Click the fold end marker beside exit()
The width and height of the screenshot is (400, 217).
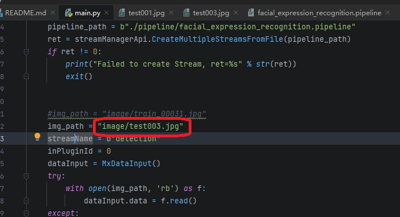coord(26,76)
